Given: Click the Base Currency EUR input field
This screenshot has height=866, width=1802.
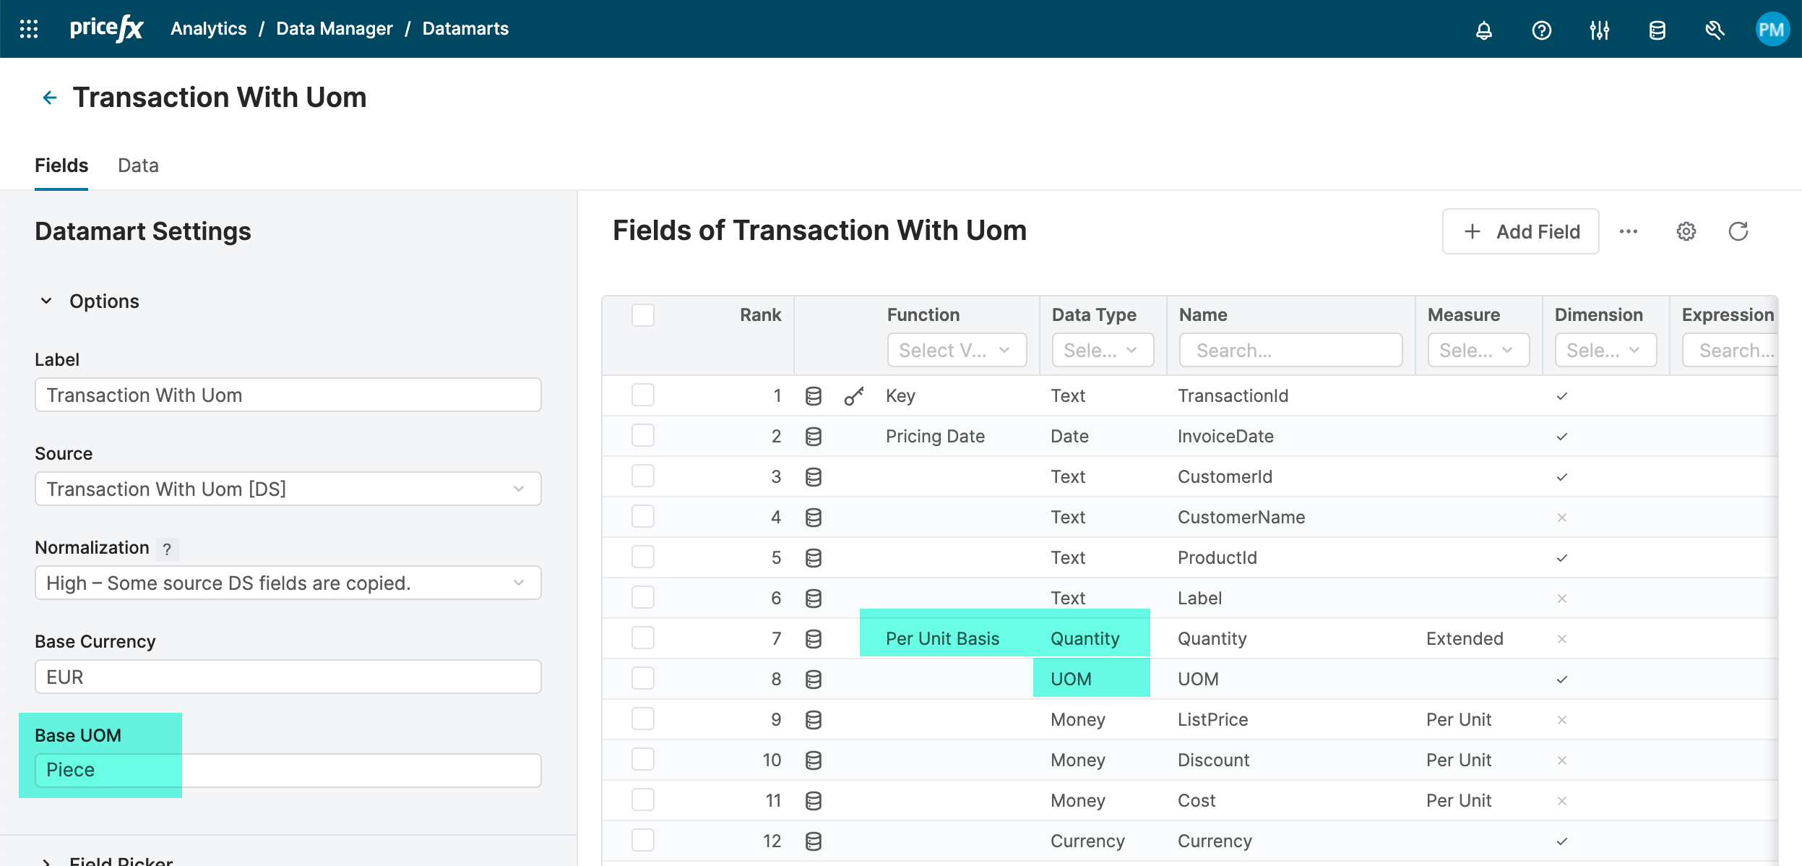Looking at the screenshot, I should [x=288, y=677].
